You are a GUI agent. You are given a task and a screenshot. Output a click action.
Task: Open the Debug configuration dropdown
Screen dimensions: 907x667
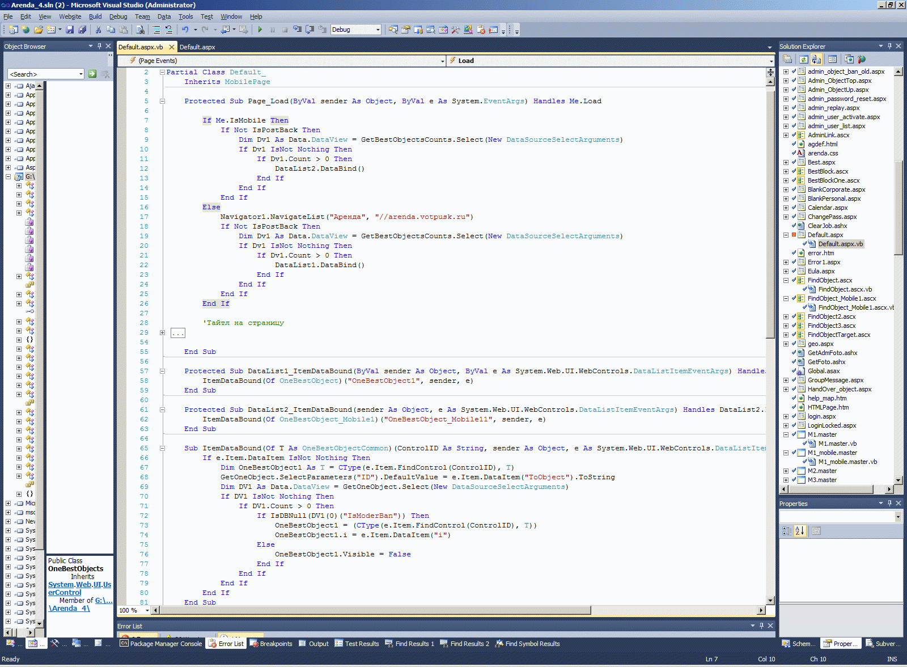coord(378,29)
